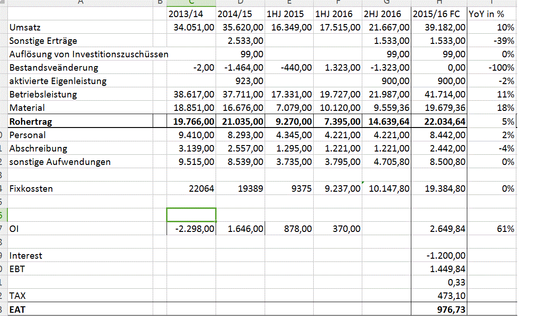Click the '2015/16 FC' header cell
The image size is (533, 316).
[x=439, y=14]
